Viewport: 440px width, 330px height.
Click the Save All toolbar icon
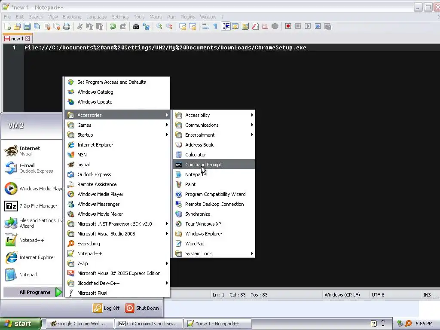coord(37,26)
